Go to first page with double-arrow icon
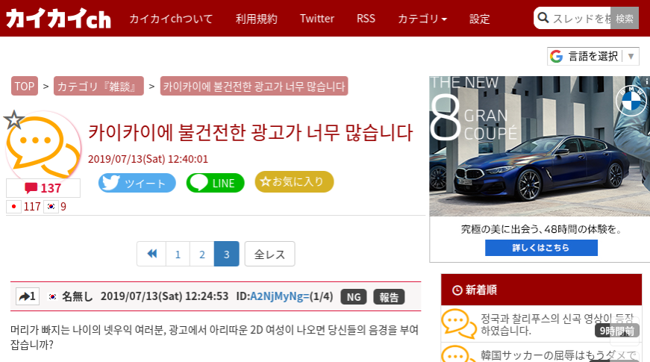Image resolution: width=650 pixels, height=362 pixels. click(151, 254)
